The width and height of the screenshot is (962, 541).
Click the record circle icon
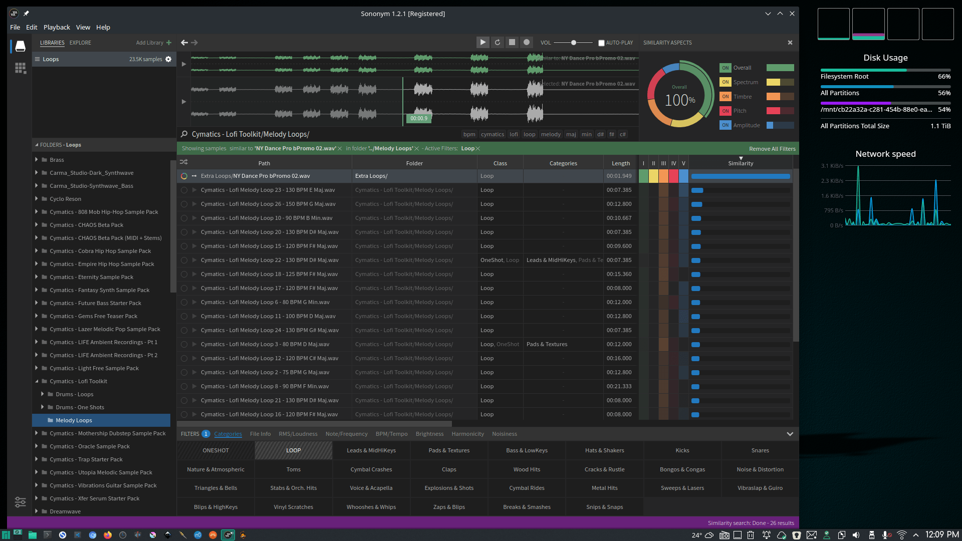[x=527, y=43]
